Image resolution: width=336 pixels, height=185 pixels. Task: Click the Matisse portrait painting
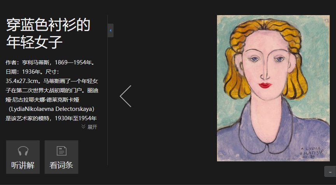pyautogui.click(x=273, y=88)
